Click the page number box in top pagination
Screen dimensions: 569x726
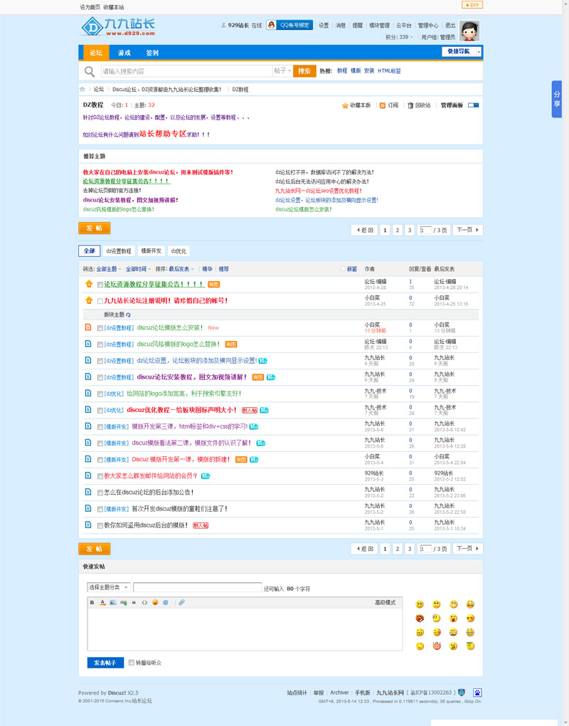[x=425, y=230]
